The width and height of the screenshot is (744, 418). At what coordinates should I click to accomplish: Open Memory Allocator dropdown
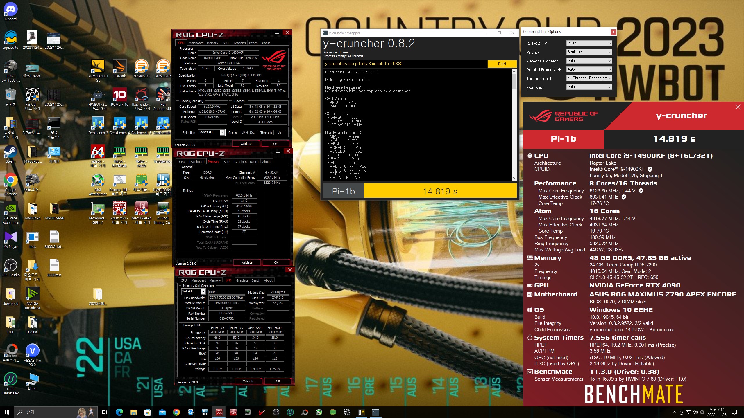[x=589, y=61]
